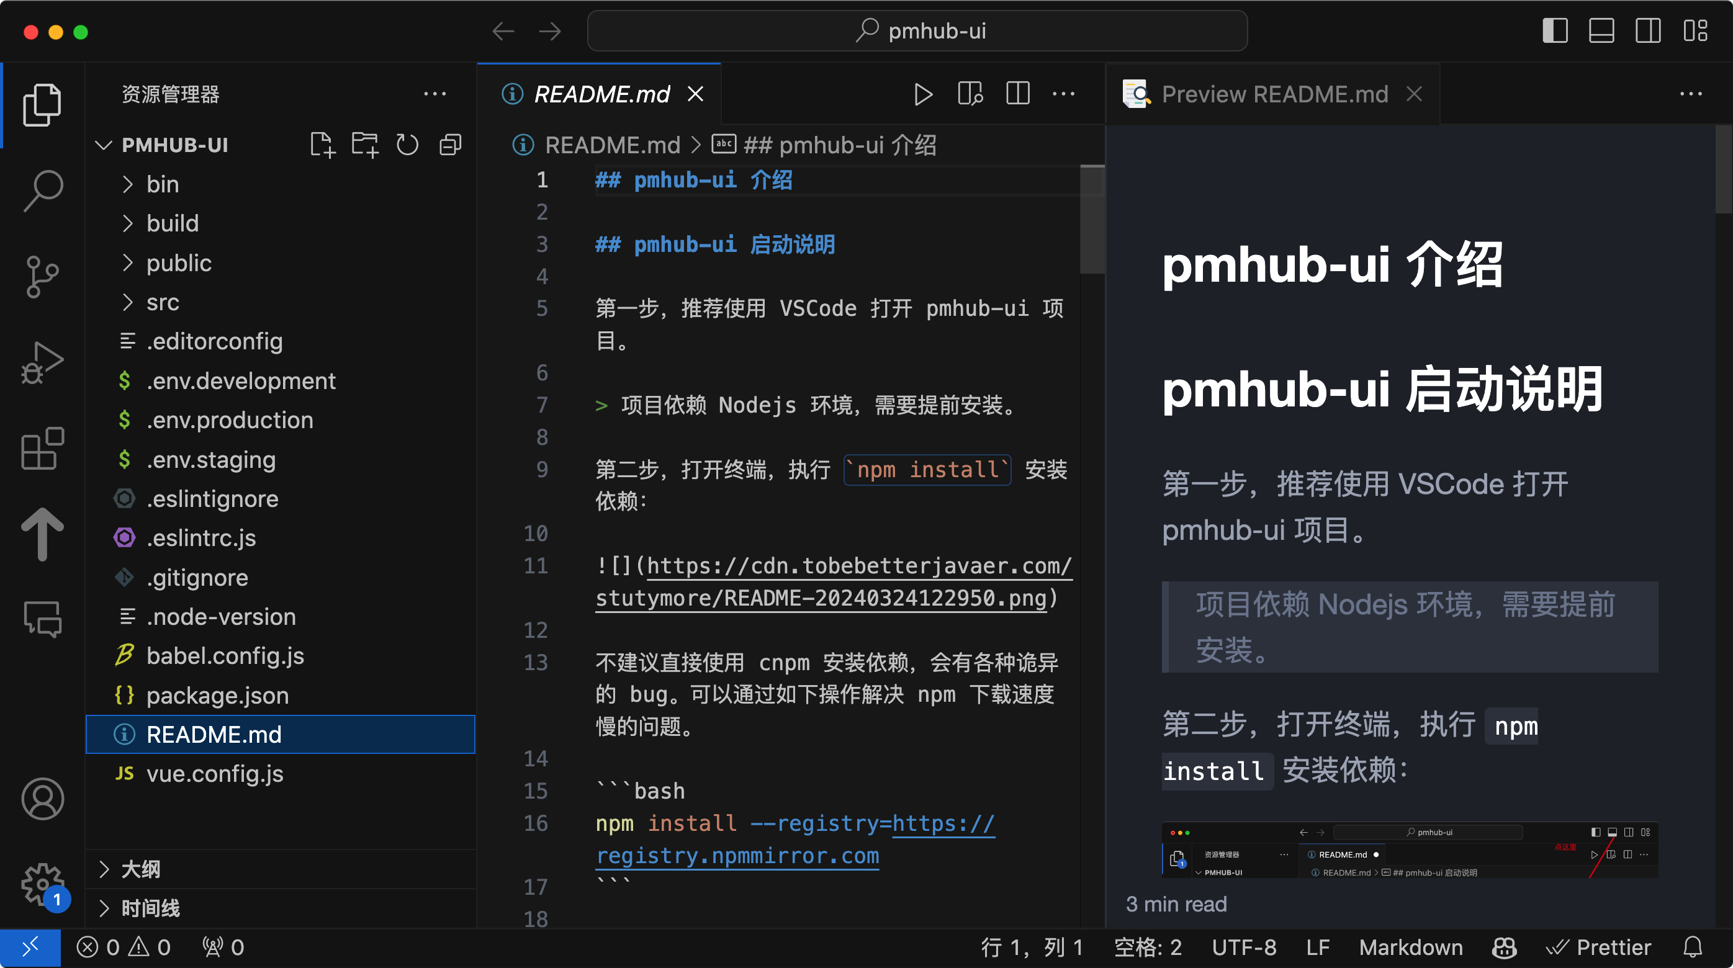Screen dimensions: 1733x968
Task: Open the registry.npmmirror.com link
Action: point(795,840)
